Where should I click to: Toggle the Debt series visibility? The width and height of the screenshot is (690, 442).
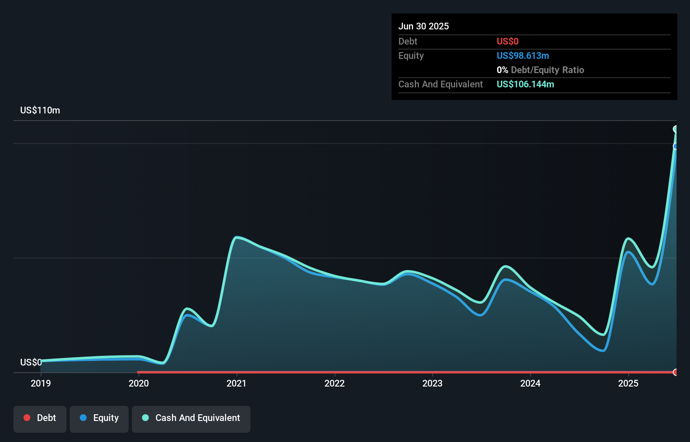(40, 418)
